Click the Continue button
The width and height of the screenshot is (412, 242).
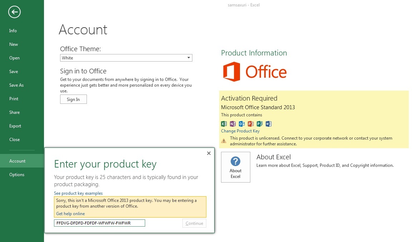coord(195,223)
